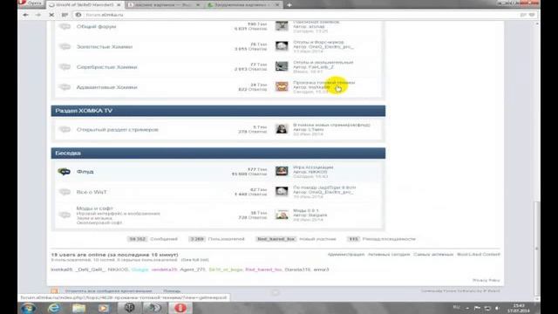Viewport: 558px width, 314px height.
Task: Close the third browser tab
Action: (x=277, y=5)
